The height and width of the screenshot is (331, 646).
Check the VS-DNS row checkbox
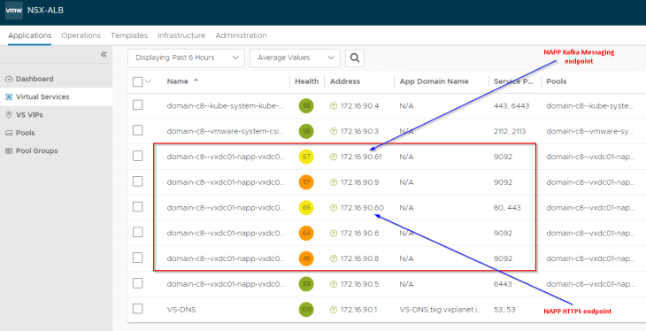click(137, 309)
